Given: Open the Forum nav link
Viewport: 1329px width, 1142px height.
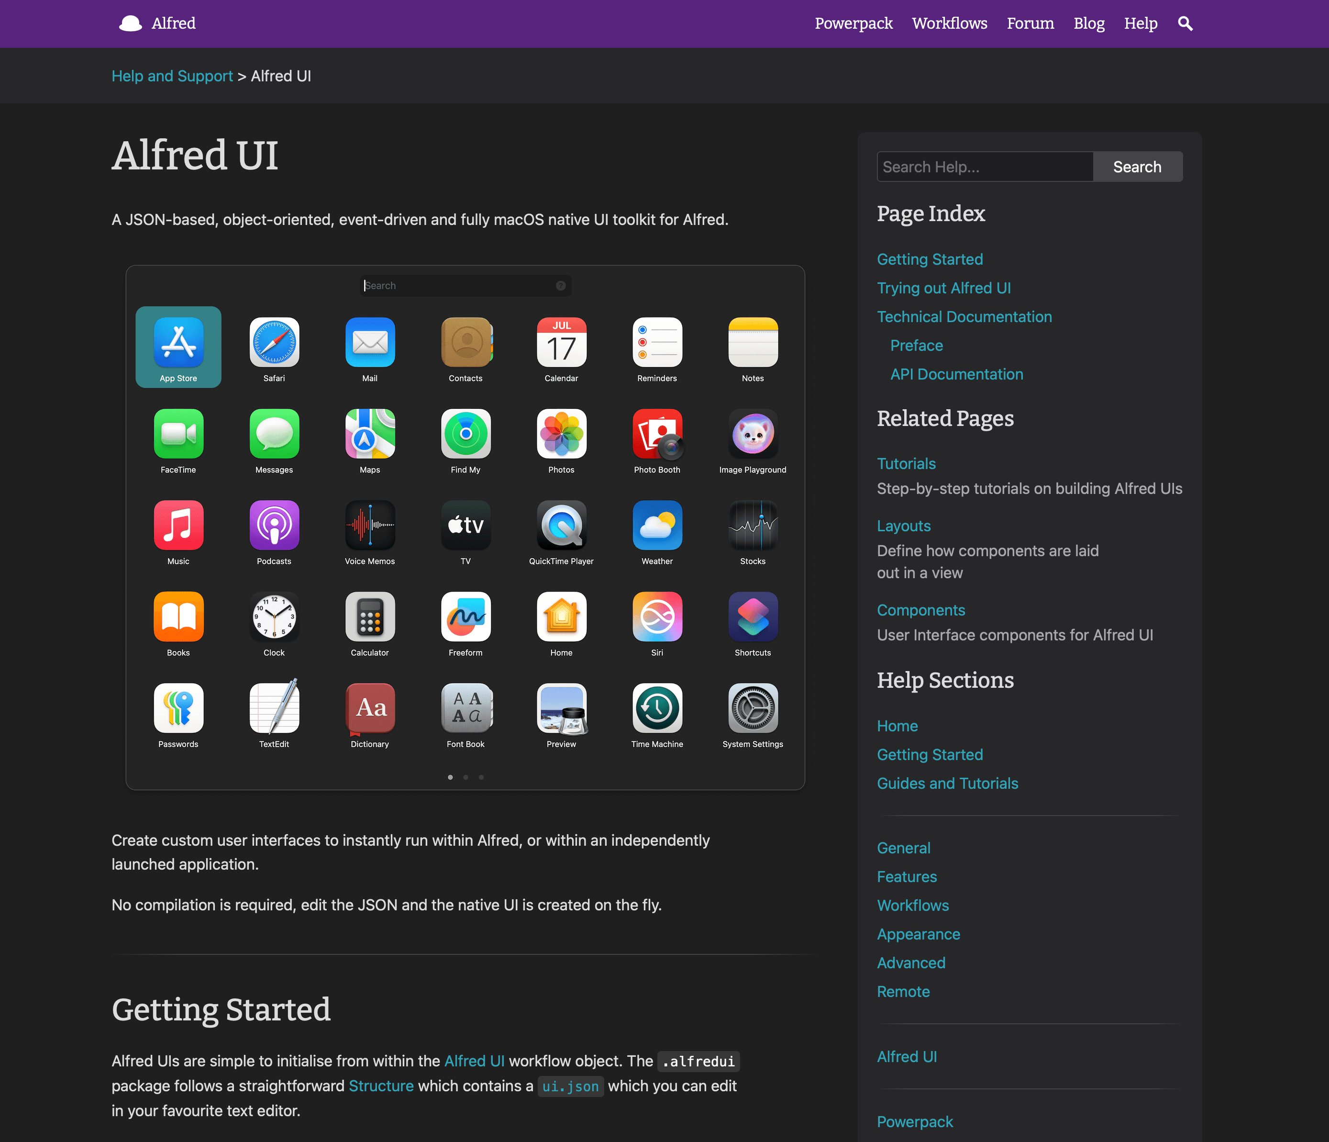Looking at the screenshot, I should click(1030, 24).
